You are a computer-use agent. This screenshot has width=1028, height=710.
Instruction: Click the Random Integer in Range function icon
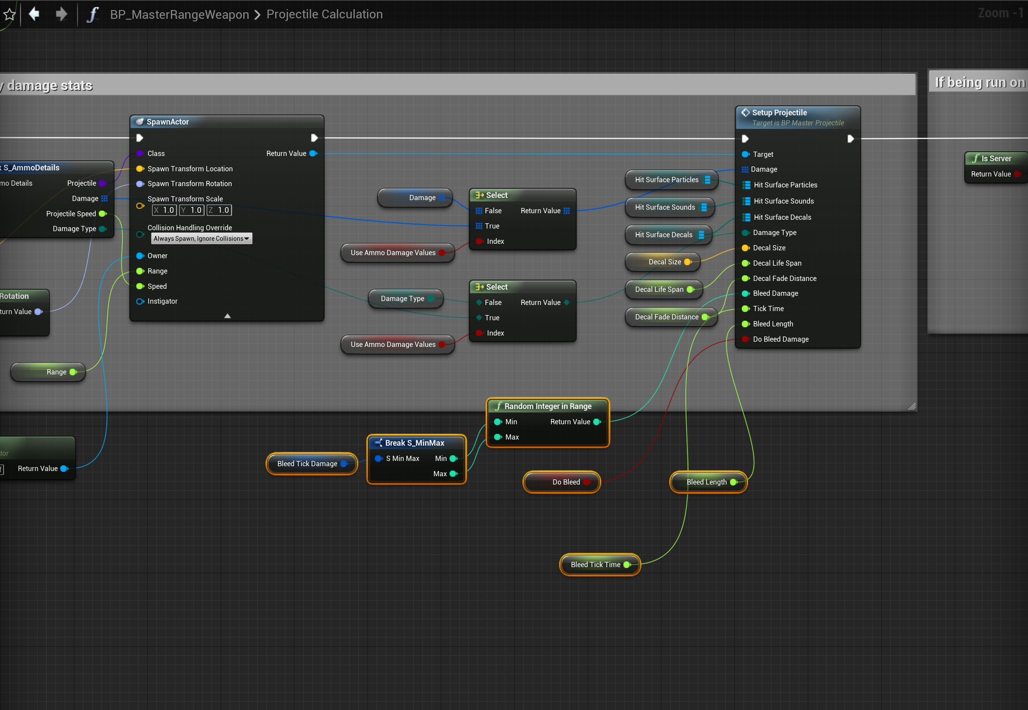point(498,406)
